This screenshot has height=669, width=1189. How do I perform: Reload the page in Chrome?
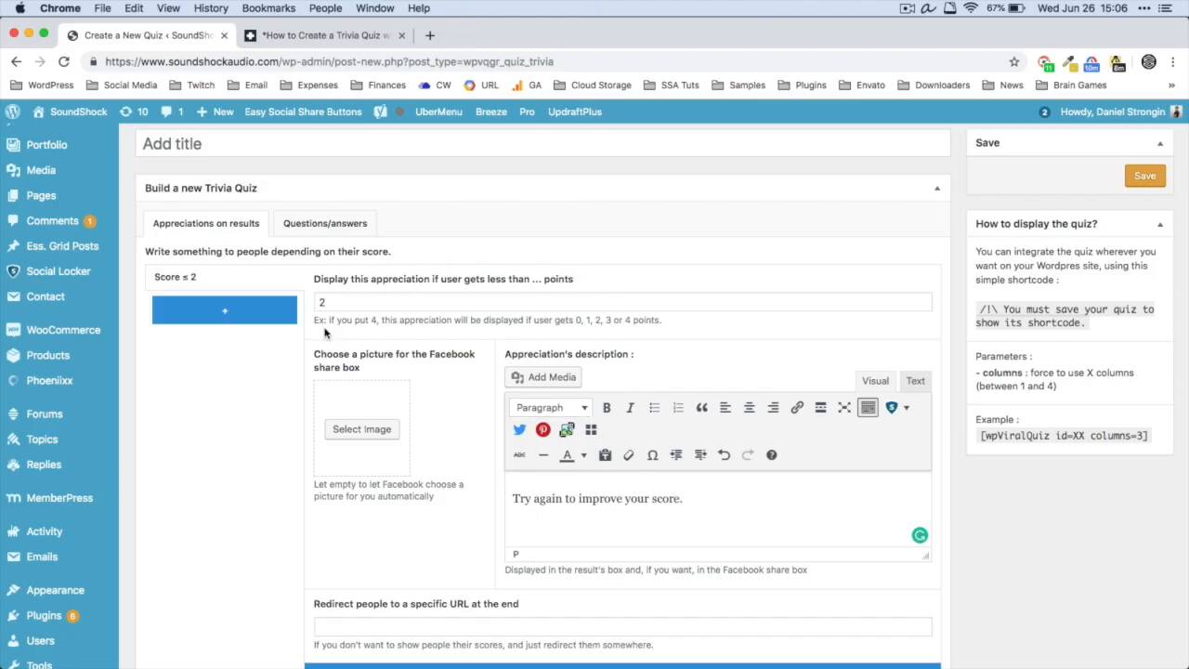[63, 61]
